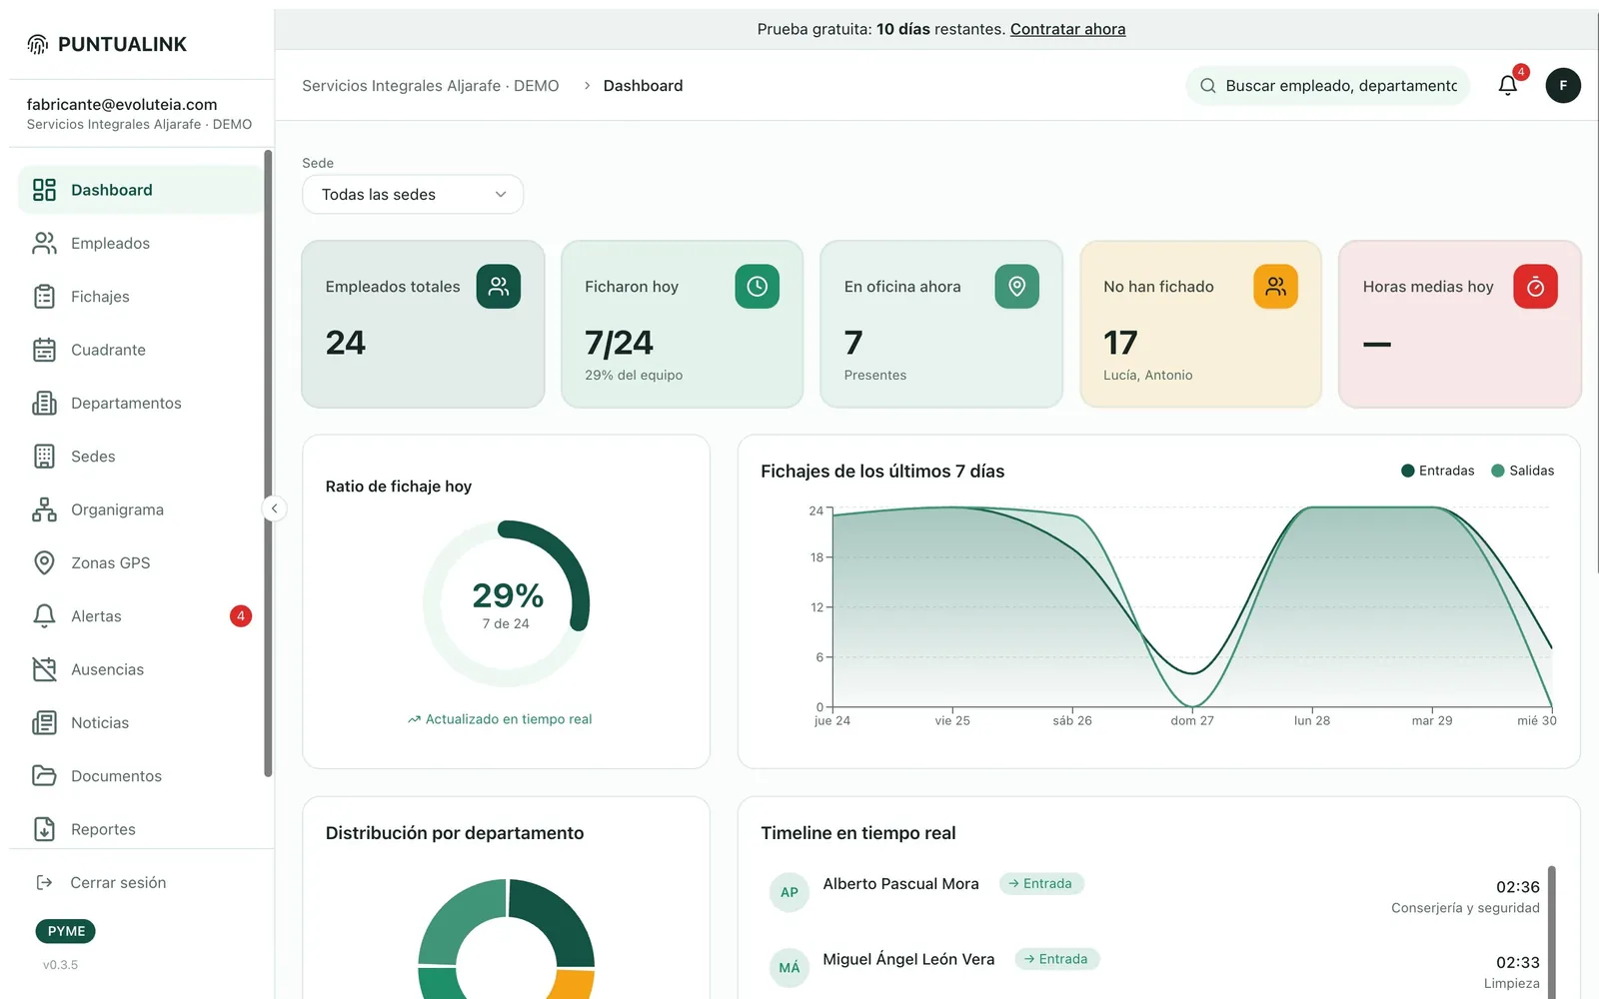The height and width of the screenshot is (999, 1599).
Task: Click the PUNTUALINK fingerprint logo
Action: (38, 44)
